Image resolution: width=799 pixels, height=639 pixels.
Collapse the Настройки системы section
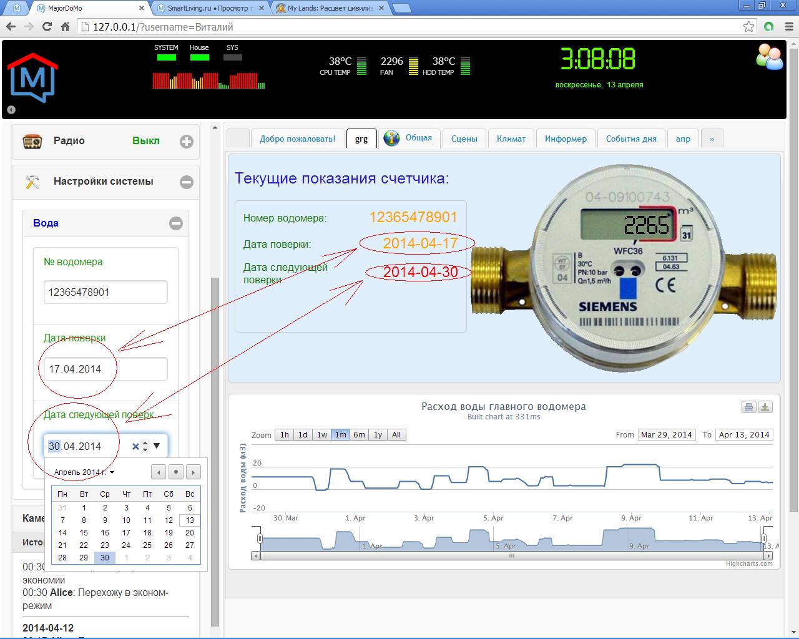186,182
